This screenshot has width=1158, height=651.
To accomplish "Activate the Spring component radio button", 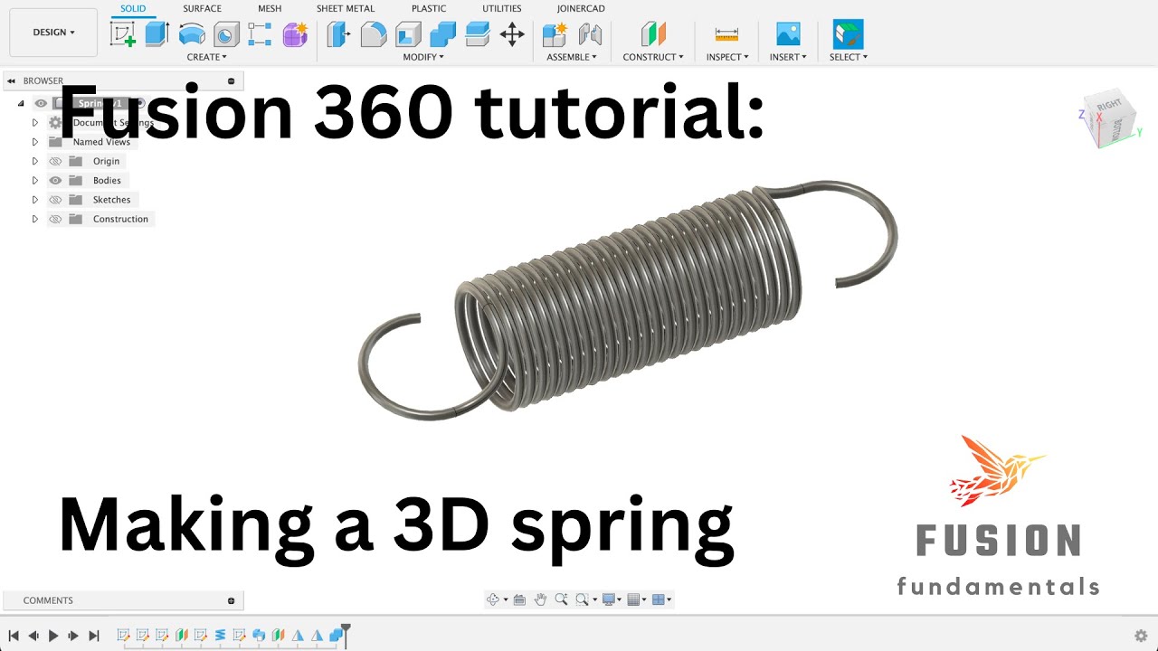I will point(140,103).
